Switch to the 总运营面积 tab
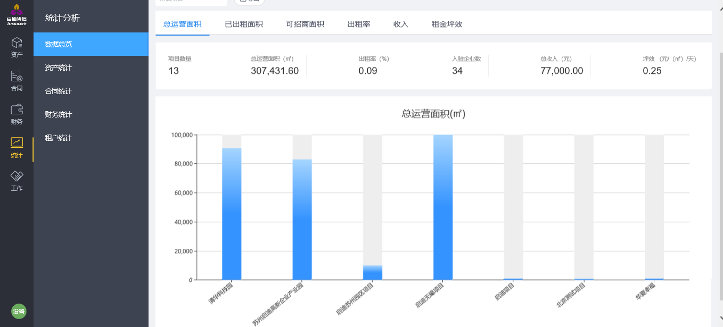The image size is (723, 327). click(183, 24)
